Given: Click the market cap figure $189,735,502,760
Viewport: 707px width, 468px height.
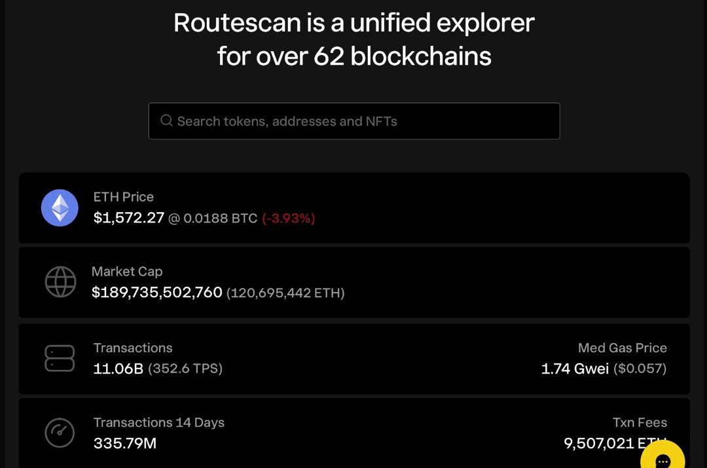Looking at the screenshot, I should [157, 293].
